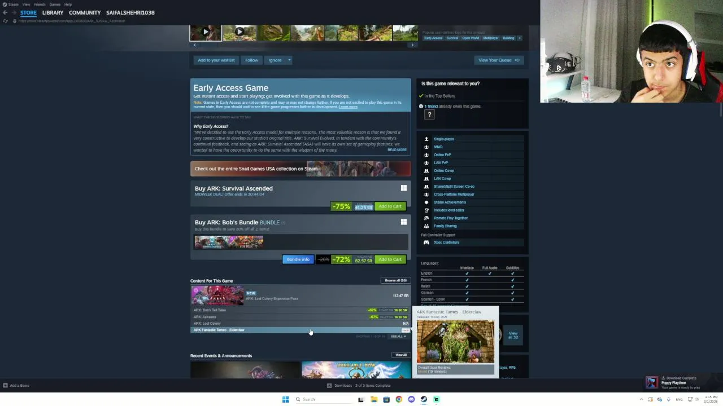The height and width of the screenshot is (406, 723).
Task: Add game to your wishlist
Action: (216, 60)
